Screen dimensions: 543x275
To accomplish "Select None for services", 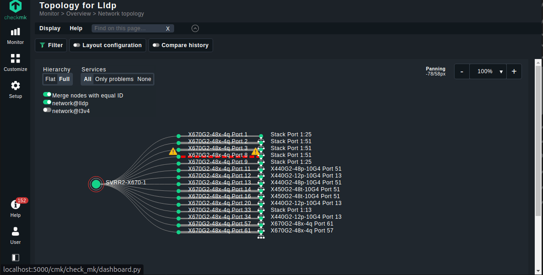I will pyautogui.click(x=144, y=79).
